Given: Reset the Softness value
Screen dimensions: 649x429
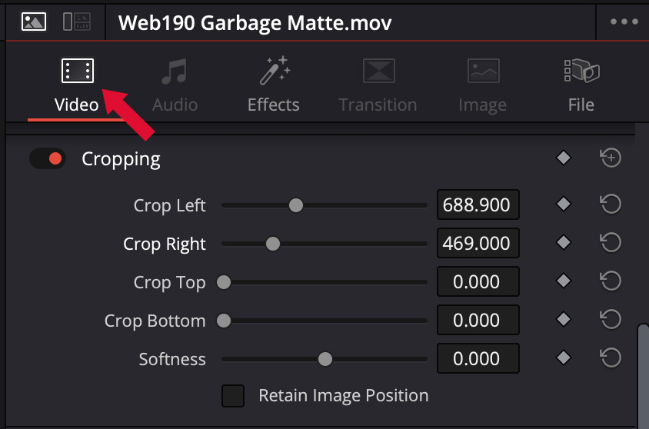Looking at the screenshot, I should 610,358.
